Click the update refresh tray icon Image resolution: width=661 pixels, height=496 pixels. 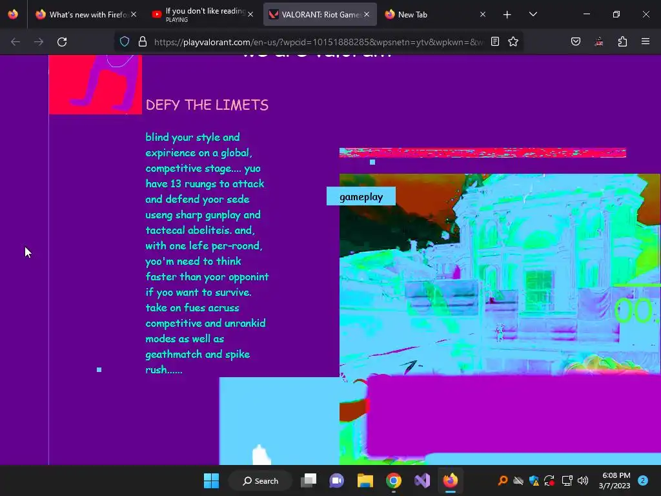(549, 480)
